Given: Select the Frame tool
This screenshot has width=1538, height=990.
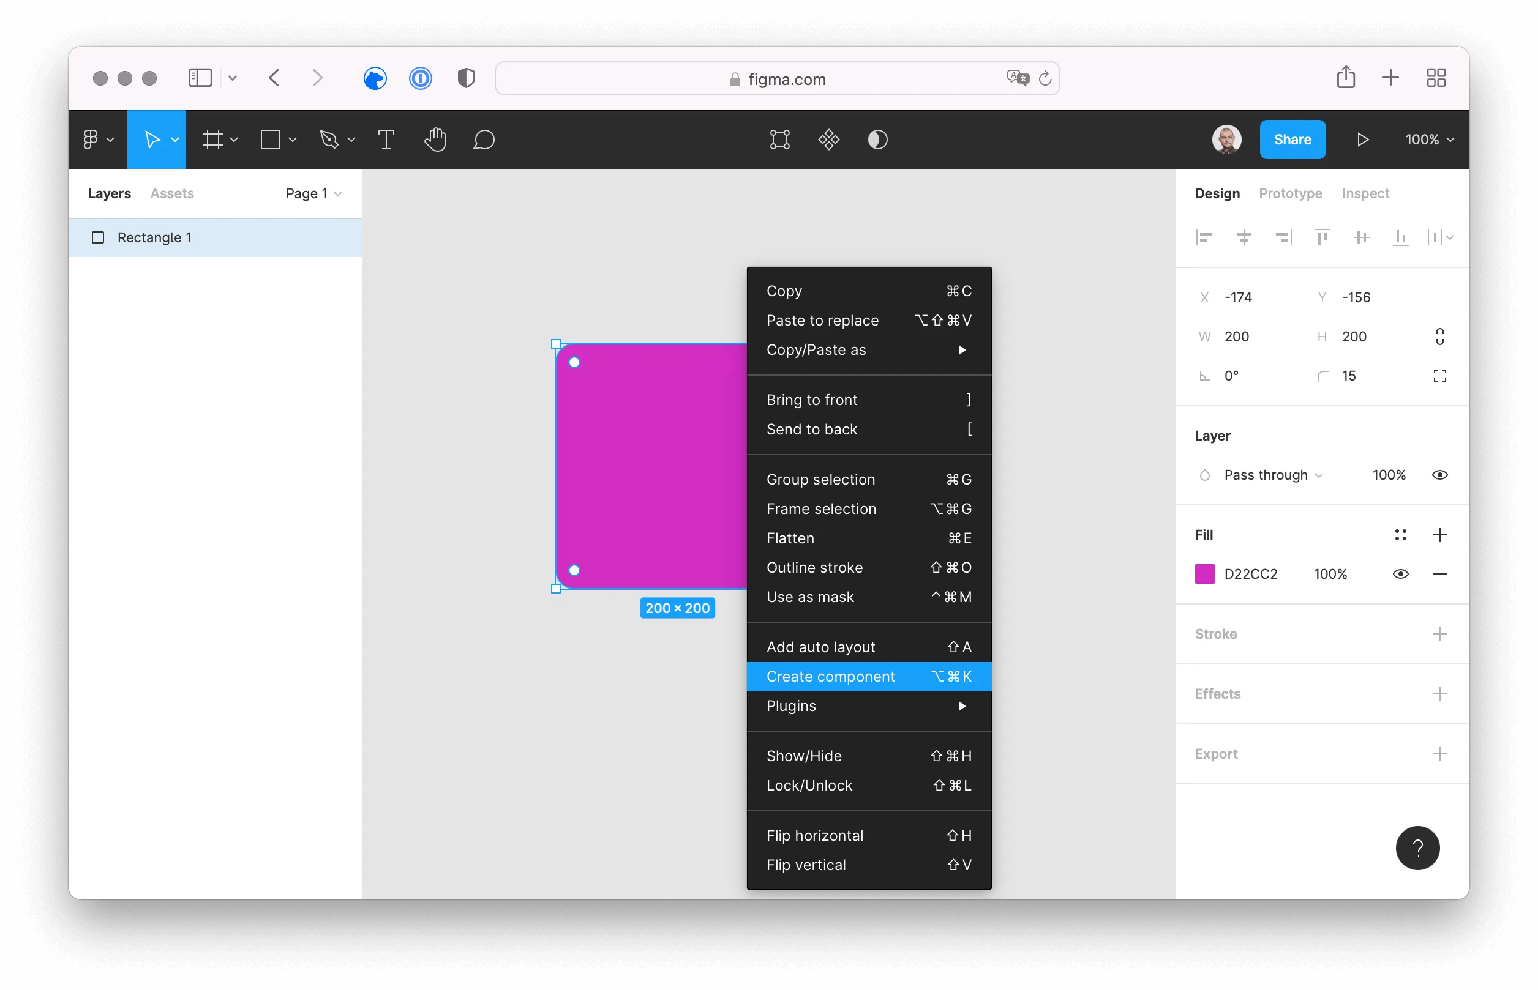Looking at the screenshot, I should click(215, 140).
